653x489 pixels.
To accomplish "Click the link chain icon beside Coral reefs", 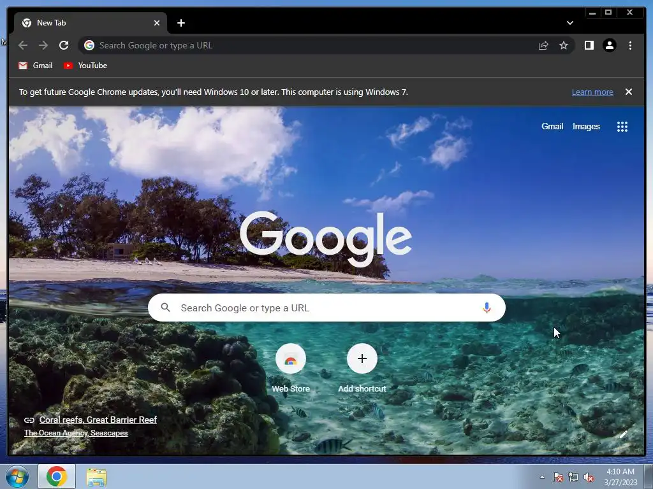I will (29, 420).
